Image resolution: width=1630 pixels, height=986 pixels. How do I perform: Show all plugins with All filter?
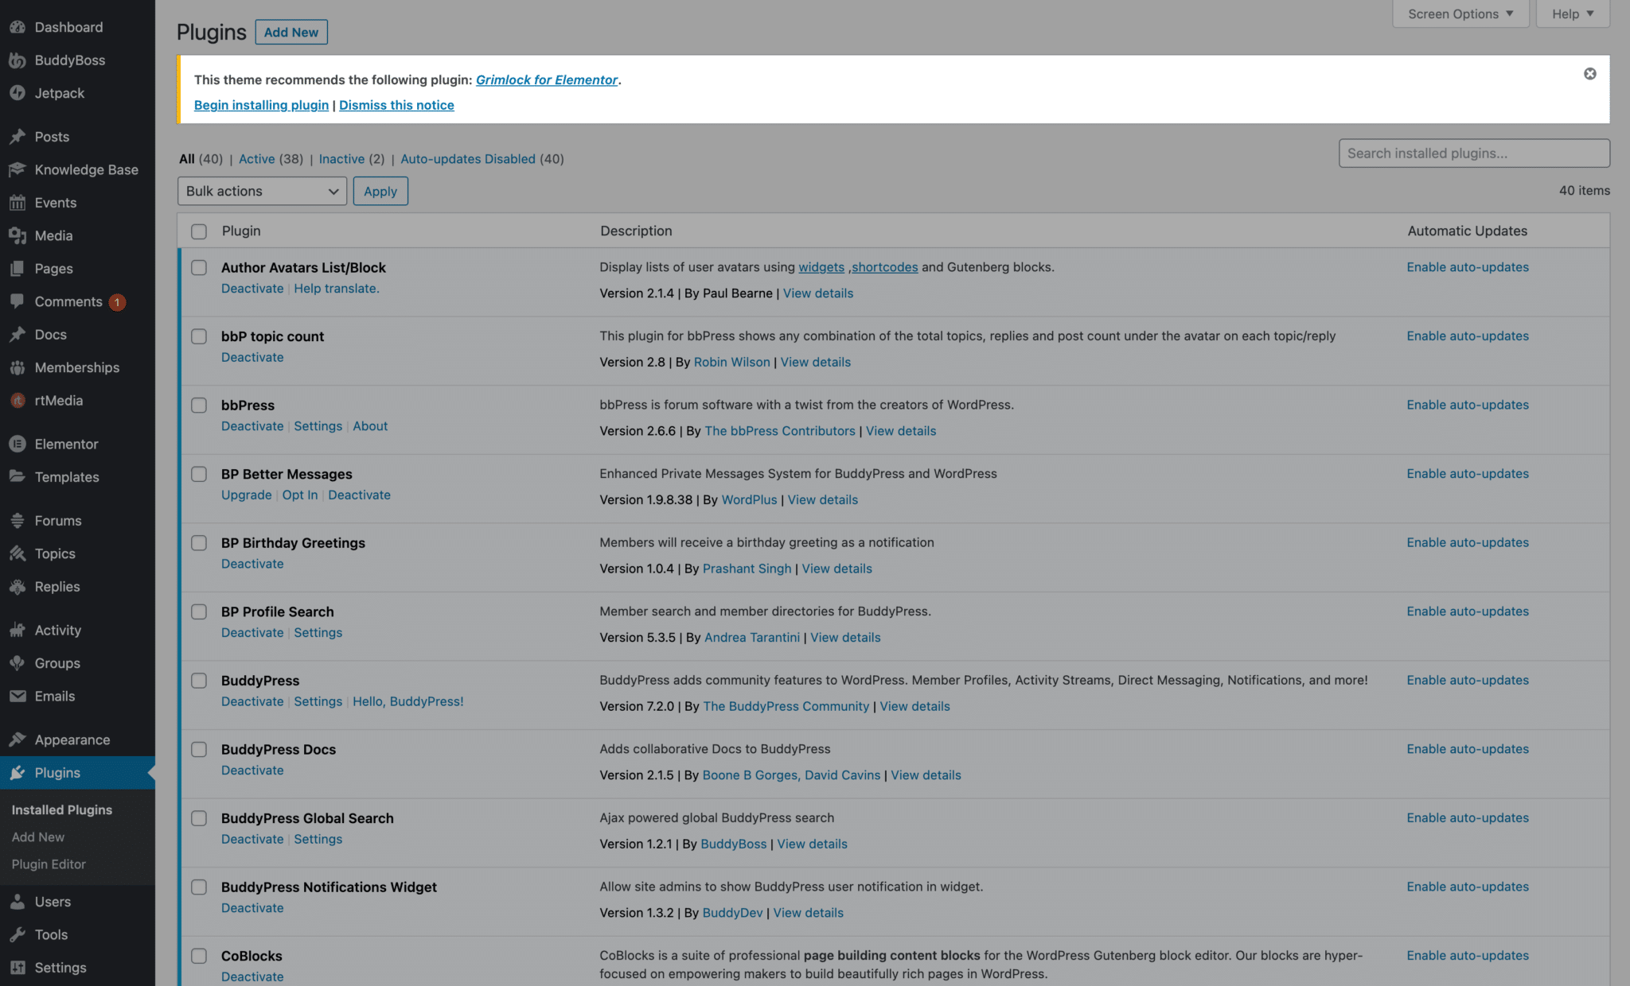(187, 159)
